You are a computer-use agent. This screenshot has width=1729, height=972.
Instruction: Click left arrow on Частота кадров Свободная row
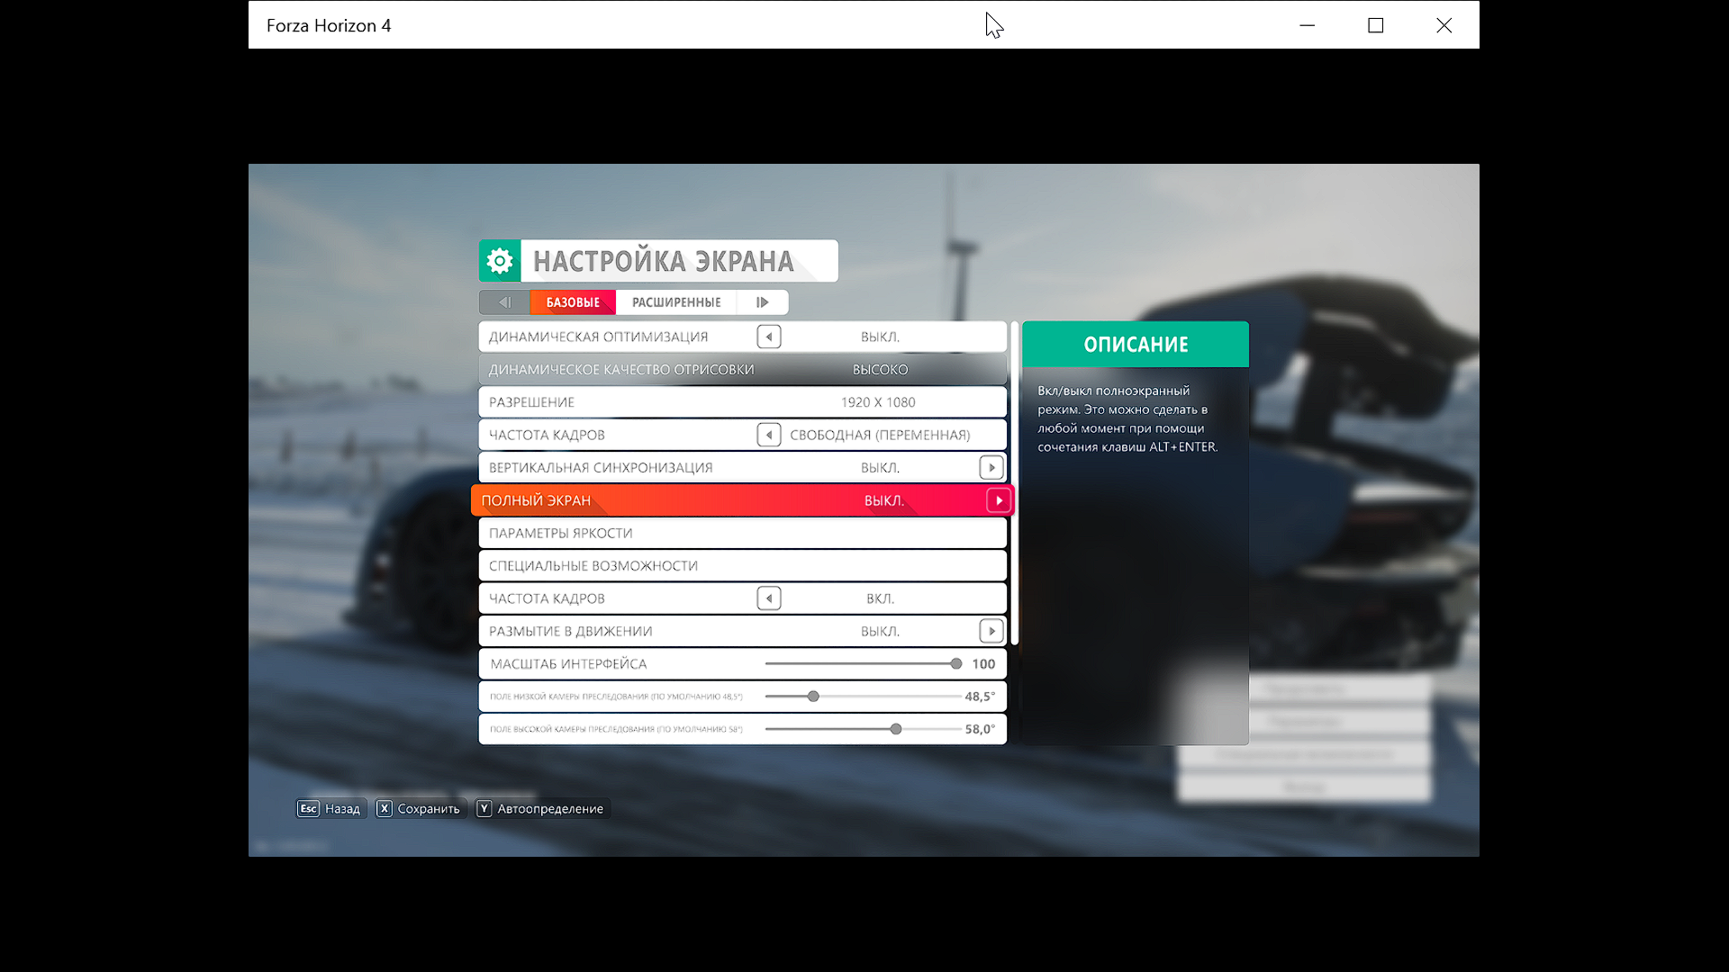(768, 435)
